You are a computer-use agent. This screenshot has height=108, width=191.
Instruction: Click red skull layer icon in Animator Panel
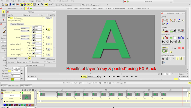167,31
